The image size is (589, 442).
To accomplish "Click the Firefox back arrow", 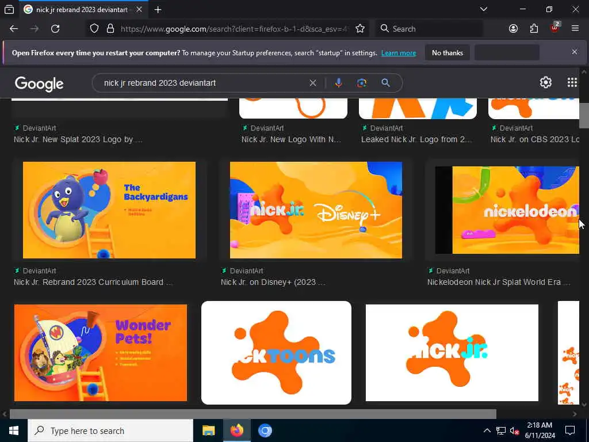I will [x=14, y=29].
